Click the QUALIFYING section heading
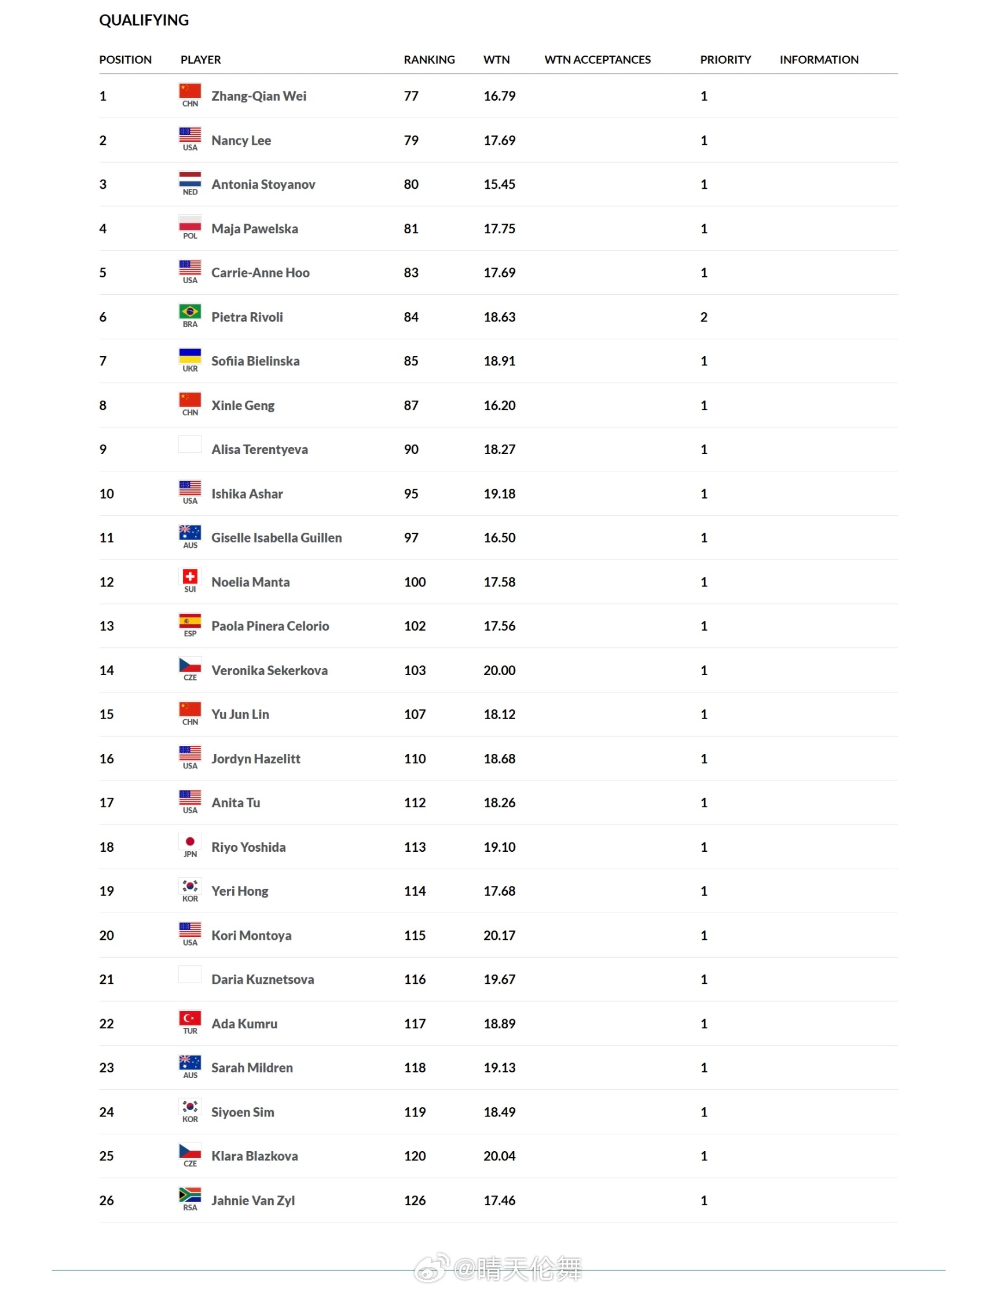 coord(144,20)
